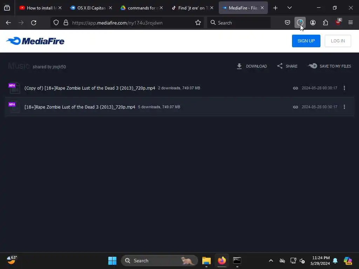Show hidden system tray icons
Image resolution: width=359 pixels, height=269 pixels.
[271, 261]
